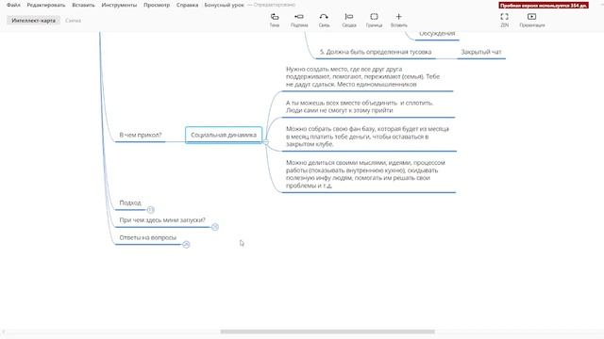The width and height of the screenshot is (604, 339).
Task: Select the Подход topic
Action: click(130, 202)
